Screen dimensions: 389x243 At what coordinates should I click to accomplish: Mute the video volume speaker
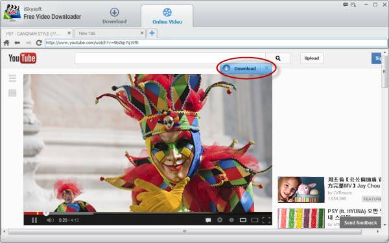50,220
